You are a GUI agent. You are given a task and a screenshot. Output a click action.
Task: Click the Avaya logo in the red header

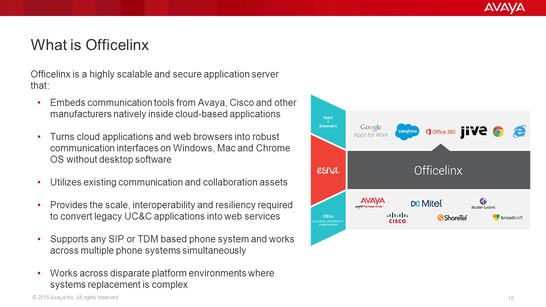(504, 8)
